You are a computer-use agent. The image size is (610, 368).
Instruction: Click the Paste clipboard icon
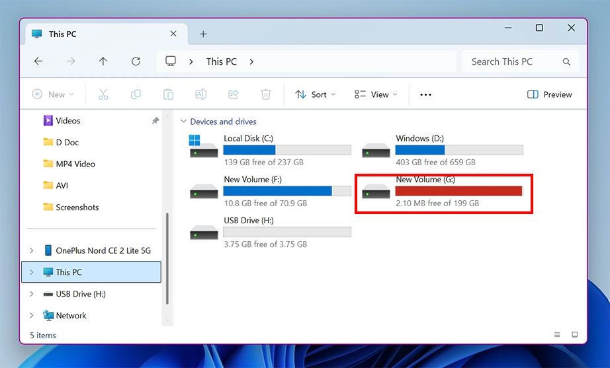[168, 94]
